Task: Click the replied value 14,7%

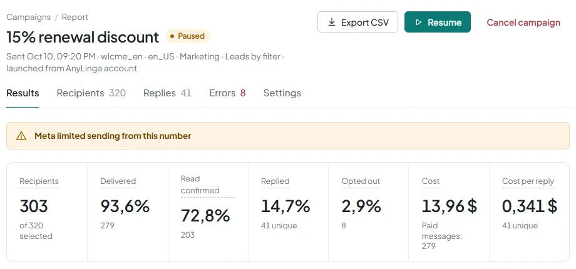Action: coord(285,206)
